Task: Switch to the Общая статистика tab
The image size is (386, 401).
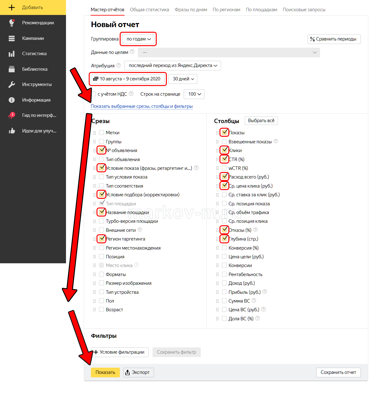Action: coord(149,10)
